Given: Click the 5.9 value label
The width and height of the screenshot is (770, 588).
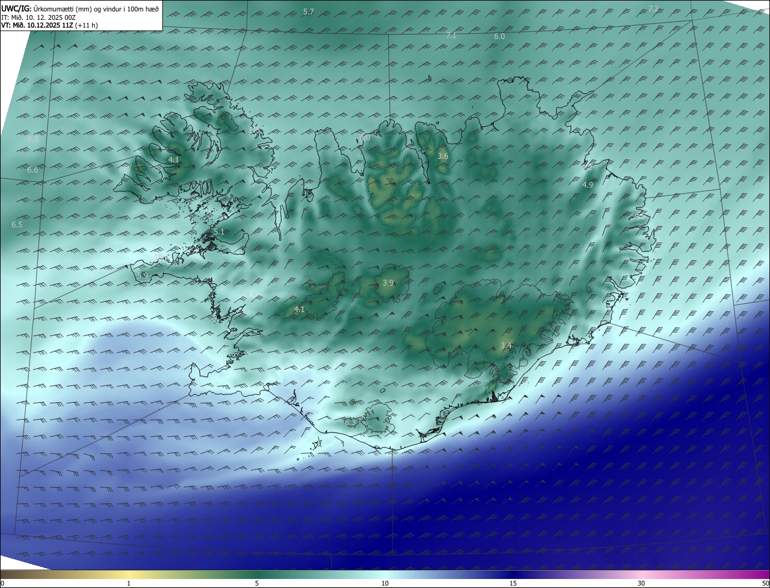Looking at the screenshot, I should tap(143, 275).
